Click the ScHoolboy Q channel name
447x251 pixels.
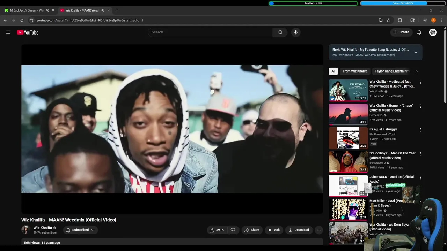tap(377, 163)
